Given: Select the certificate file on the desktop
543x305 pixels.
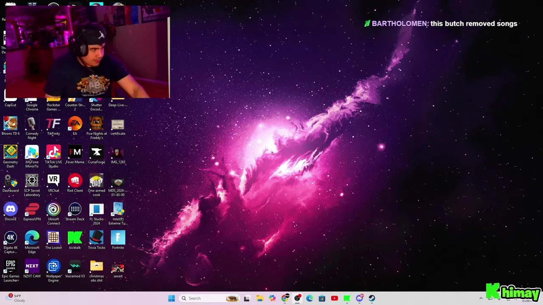Looking at the screenshot, I should [x=118, y=126].
